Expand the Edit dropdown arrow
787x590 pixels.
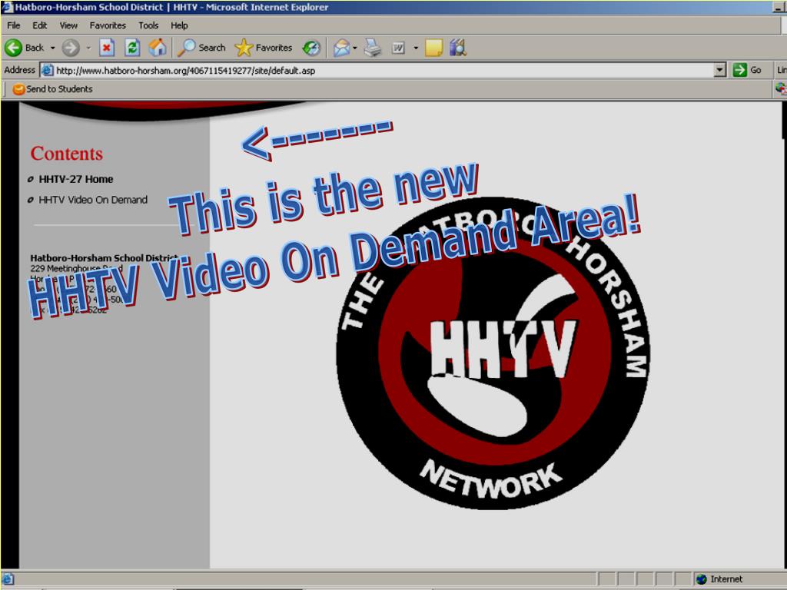tap(416, 48)
